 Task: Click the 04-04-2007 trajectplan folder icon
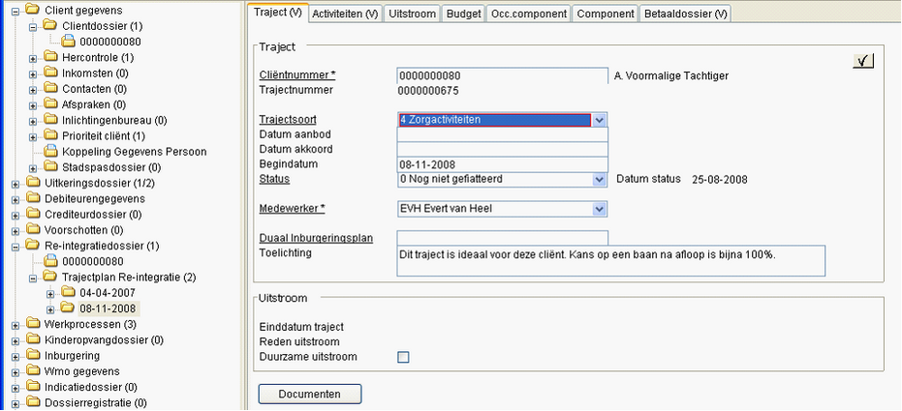69,292
